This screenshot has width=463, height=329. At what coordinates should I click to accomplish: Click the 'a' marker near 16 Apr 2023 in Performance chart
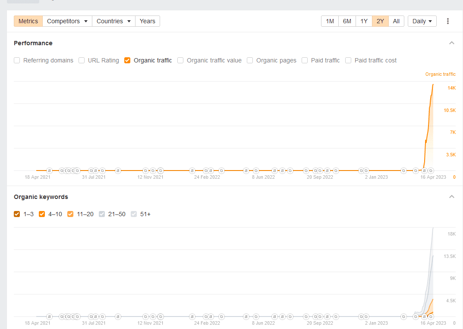[424, 171]
